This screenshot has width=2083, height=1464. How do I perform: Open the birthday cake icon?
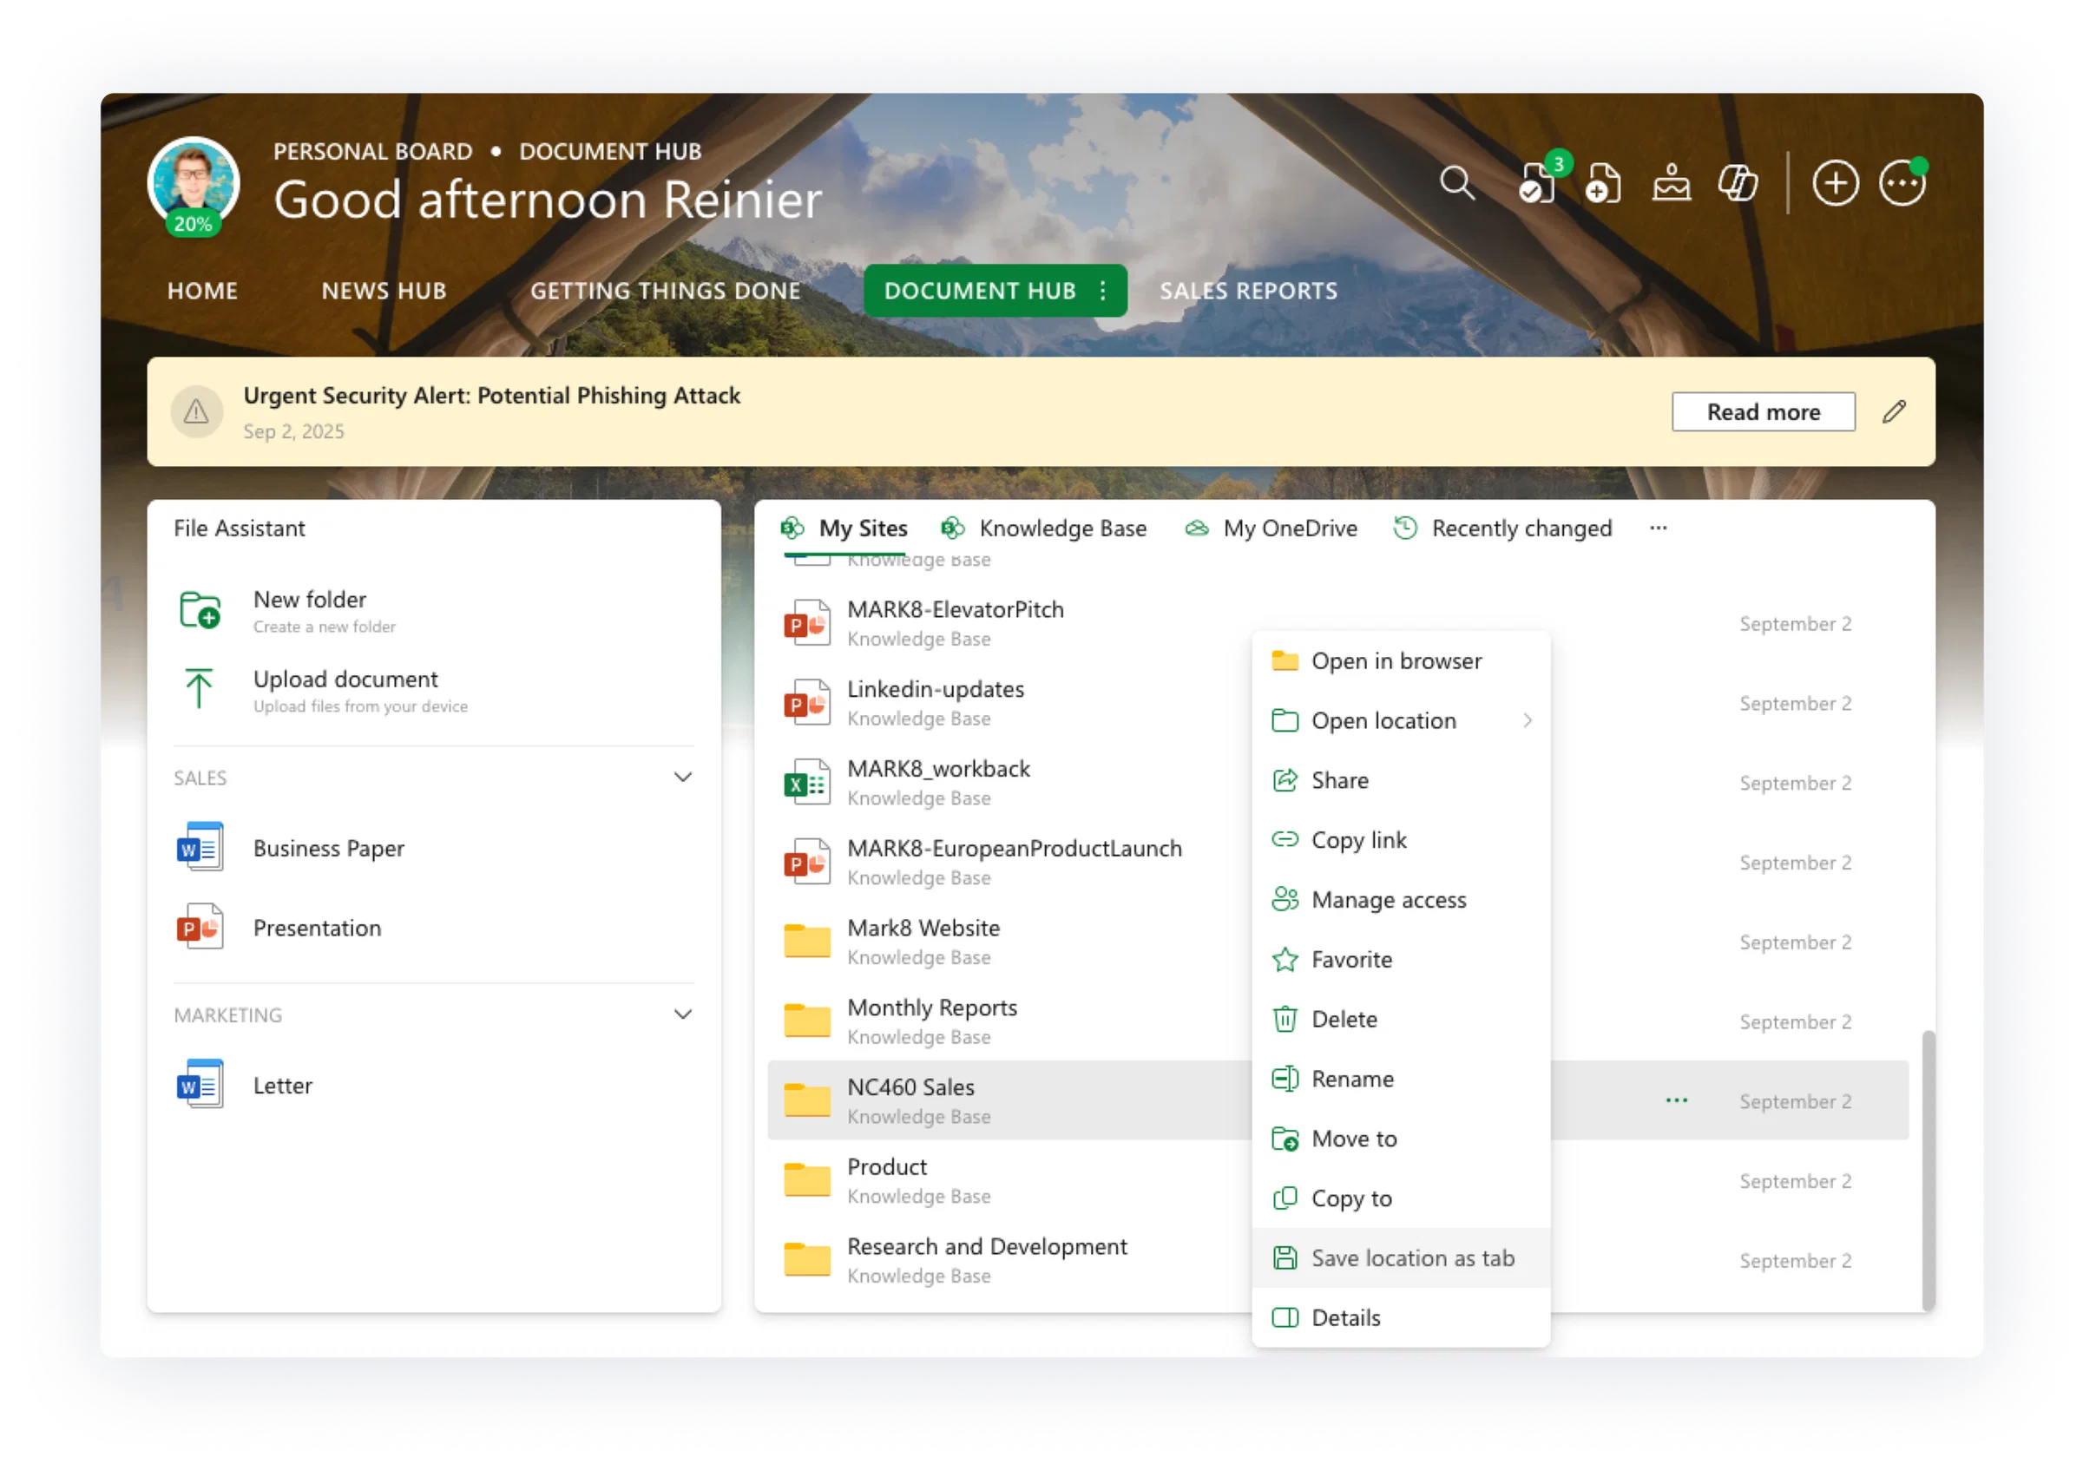click(x=1671, y=183)
